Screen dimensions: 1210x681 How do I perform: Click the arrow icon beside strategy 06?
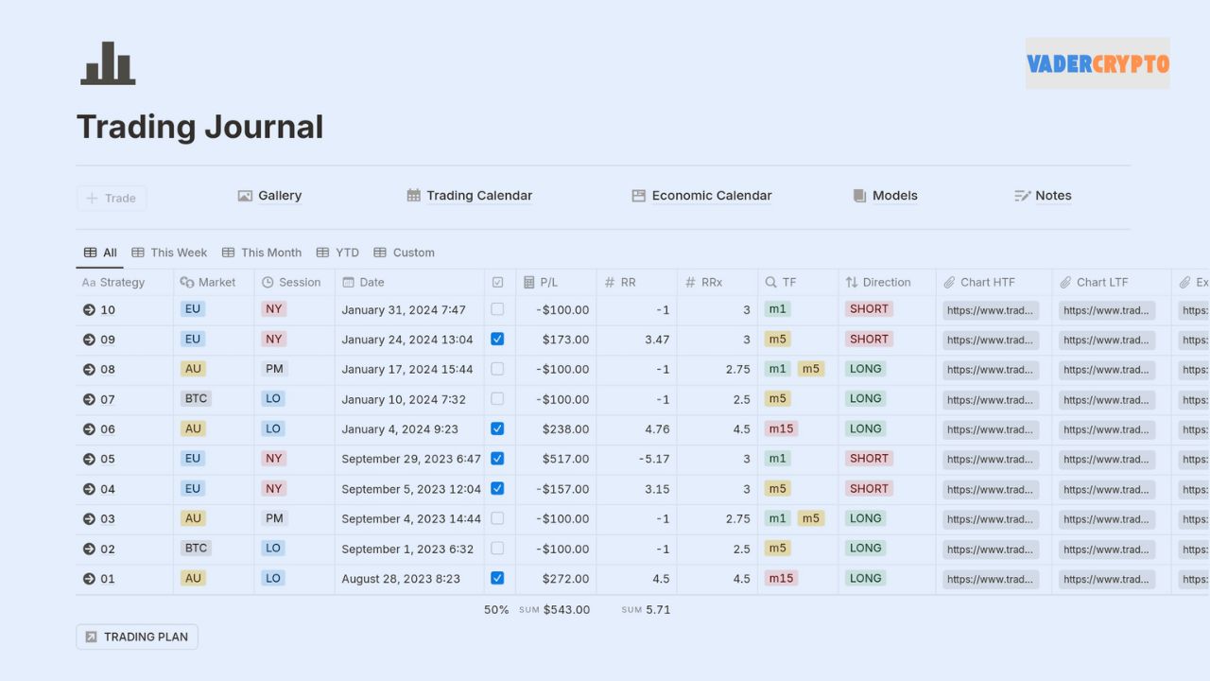89,429
